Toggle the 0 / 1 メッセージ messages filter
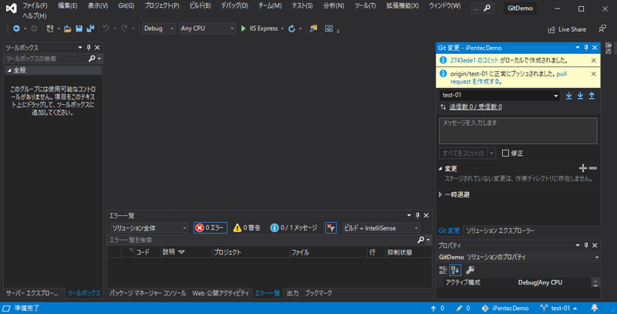The width and height of the screenshot is (617, 314). [294, 228]
